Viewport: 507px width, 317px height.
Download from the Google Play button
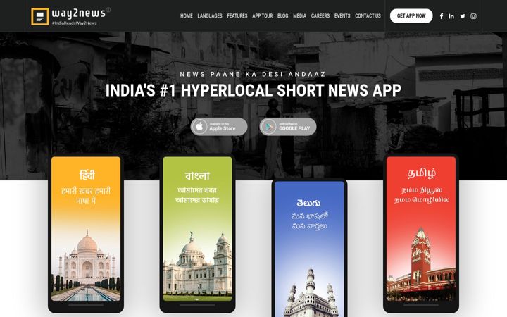pos(288,127)
